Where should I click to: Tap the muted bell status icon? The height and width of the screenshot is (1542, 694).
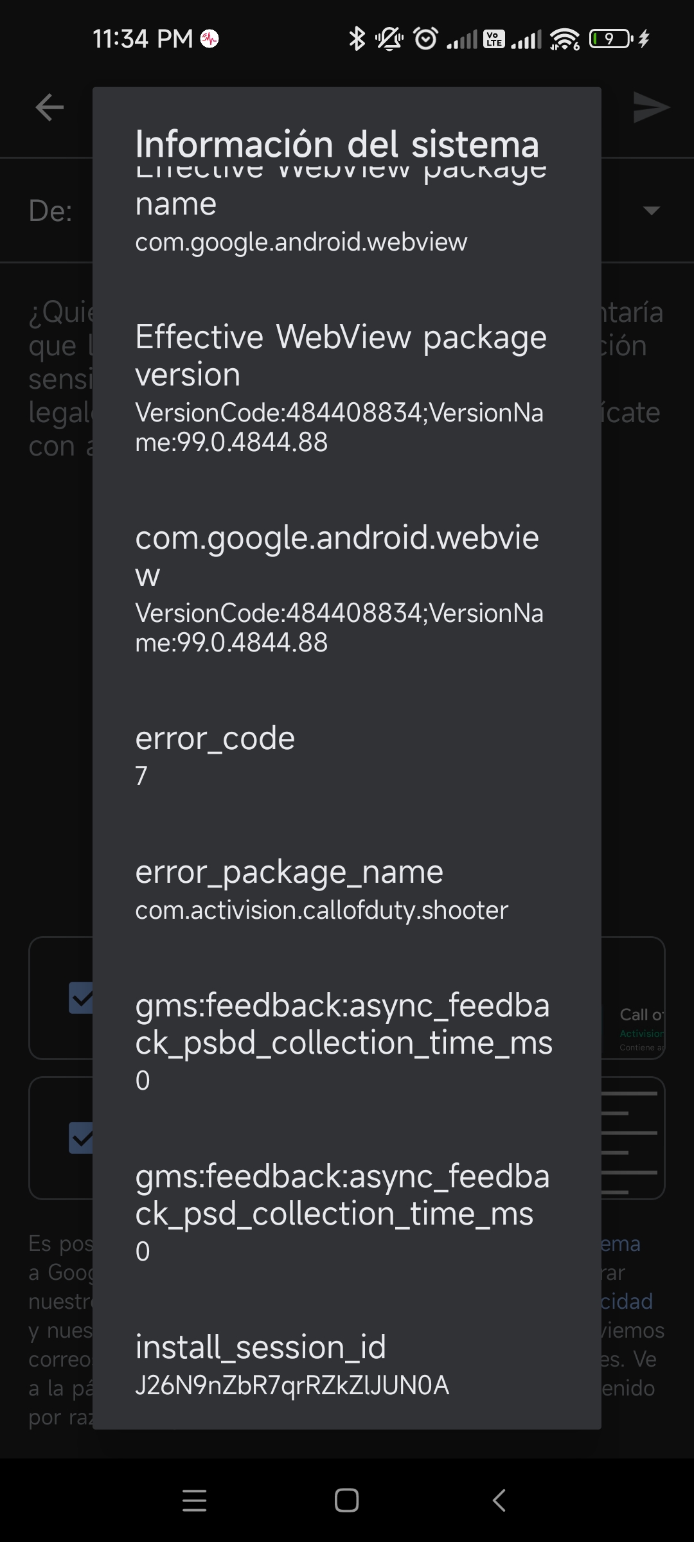tap(389, 39)
